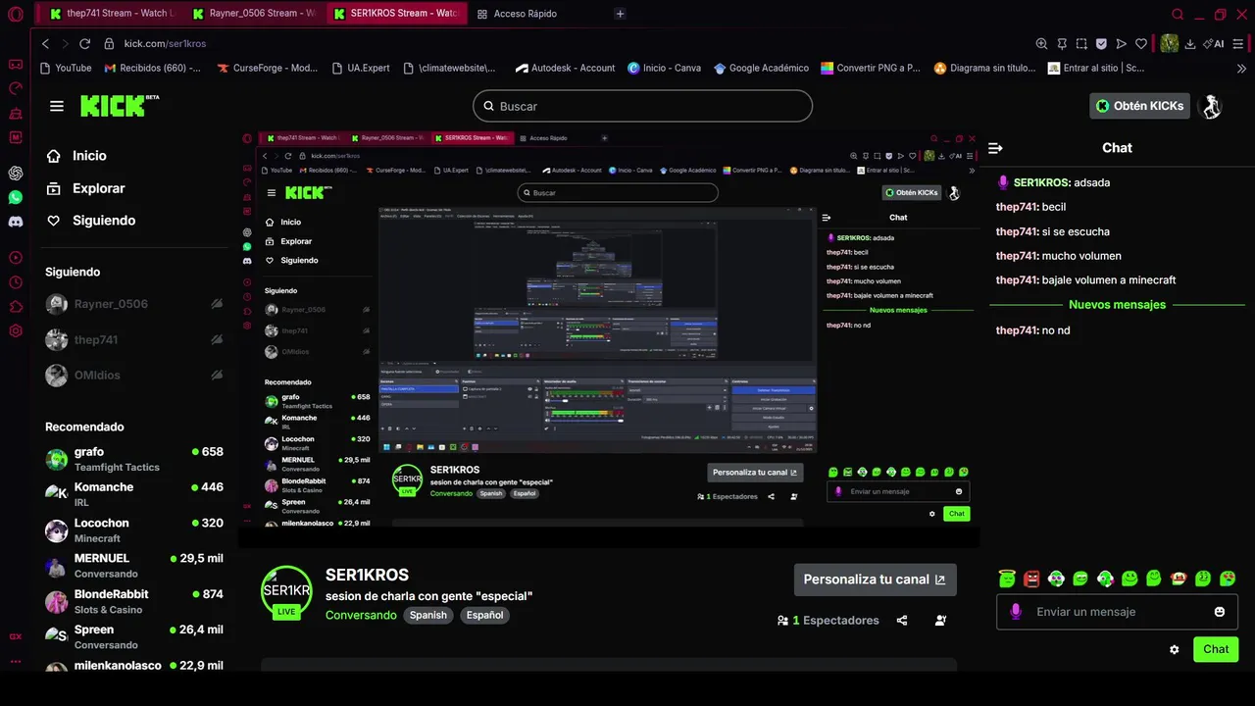Image resolution: width=1255 pixels, height=706 pixels.
Task: Open the Google Académico bookmark
Action: point(762,69)
